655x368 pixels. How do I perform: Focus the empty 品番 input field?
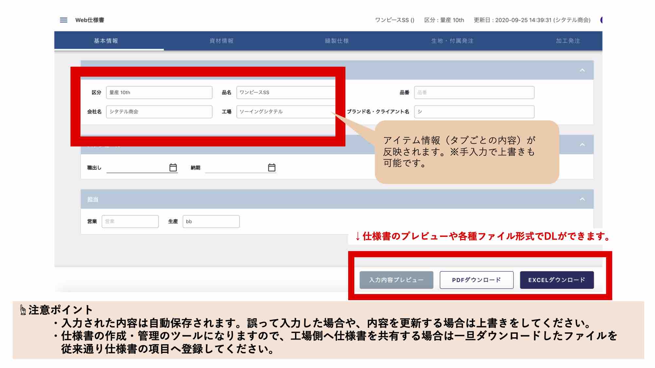474,93
